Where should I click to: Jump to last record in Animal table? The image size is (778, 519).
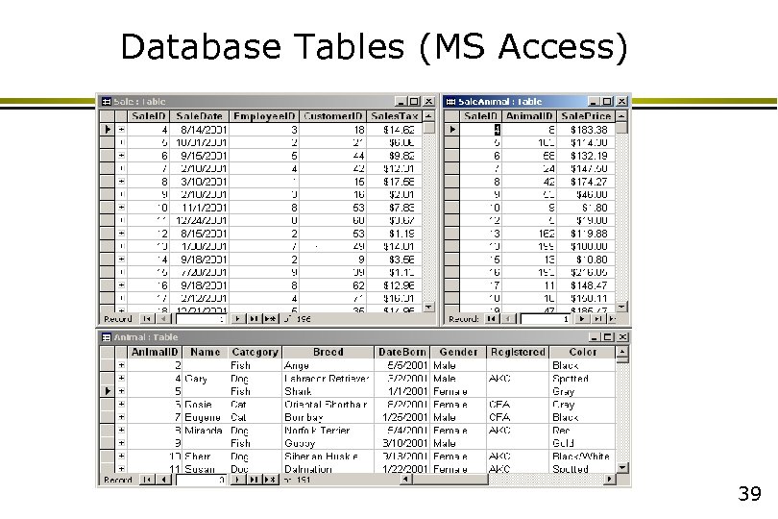click(x=254, y=480)
